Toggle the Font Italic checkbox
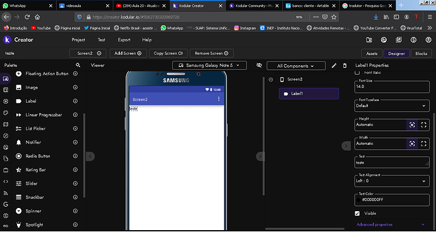 pos(357,73)
